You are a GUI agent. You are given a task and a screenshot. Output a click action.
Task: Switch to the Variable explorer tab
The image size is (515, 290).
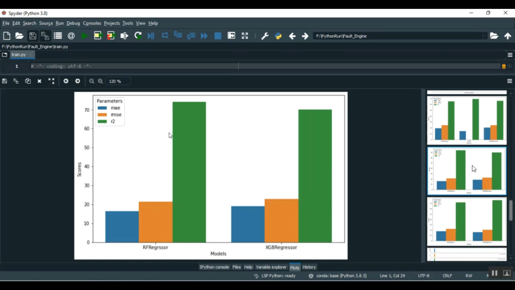[271, 267]
